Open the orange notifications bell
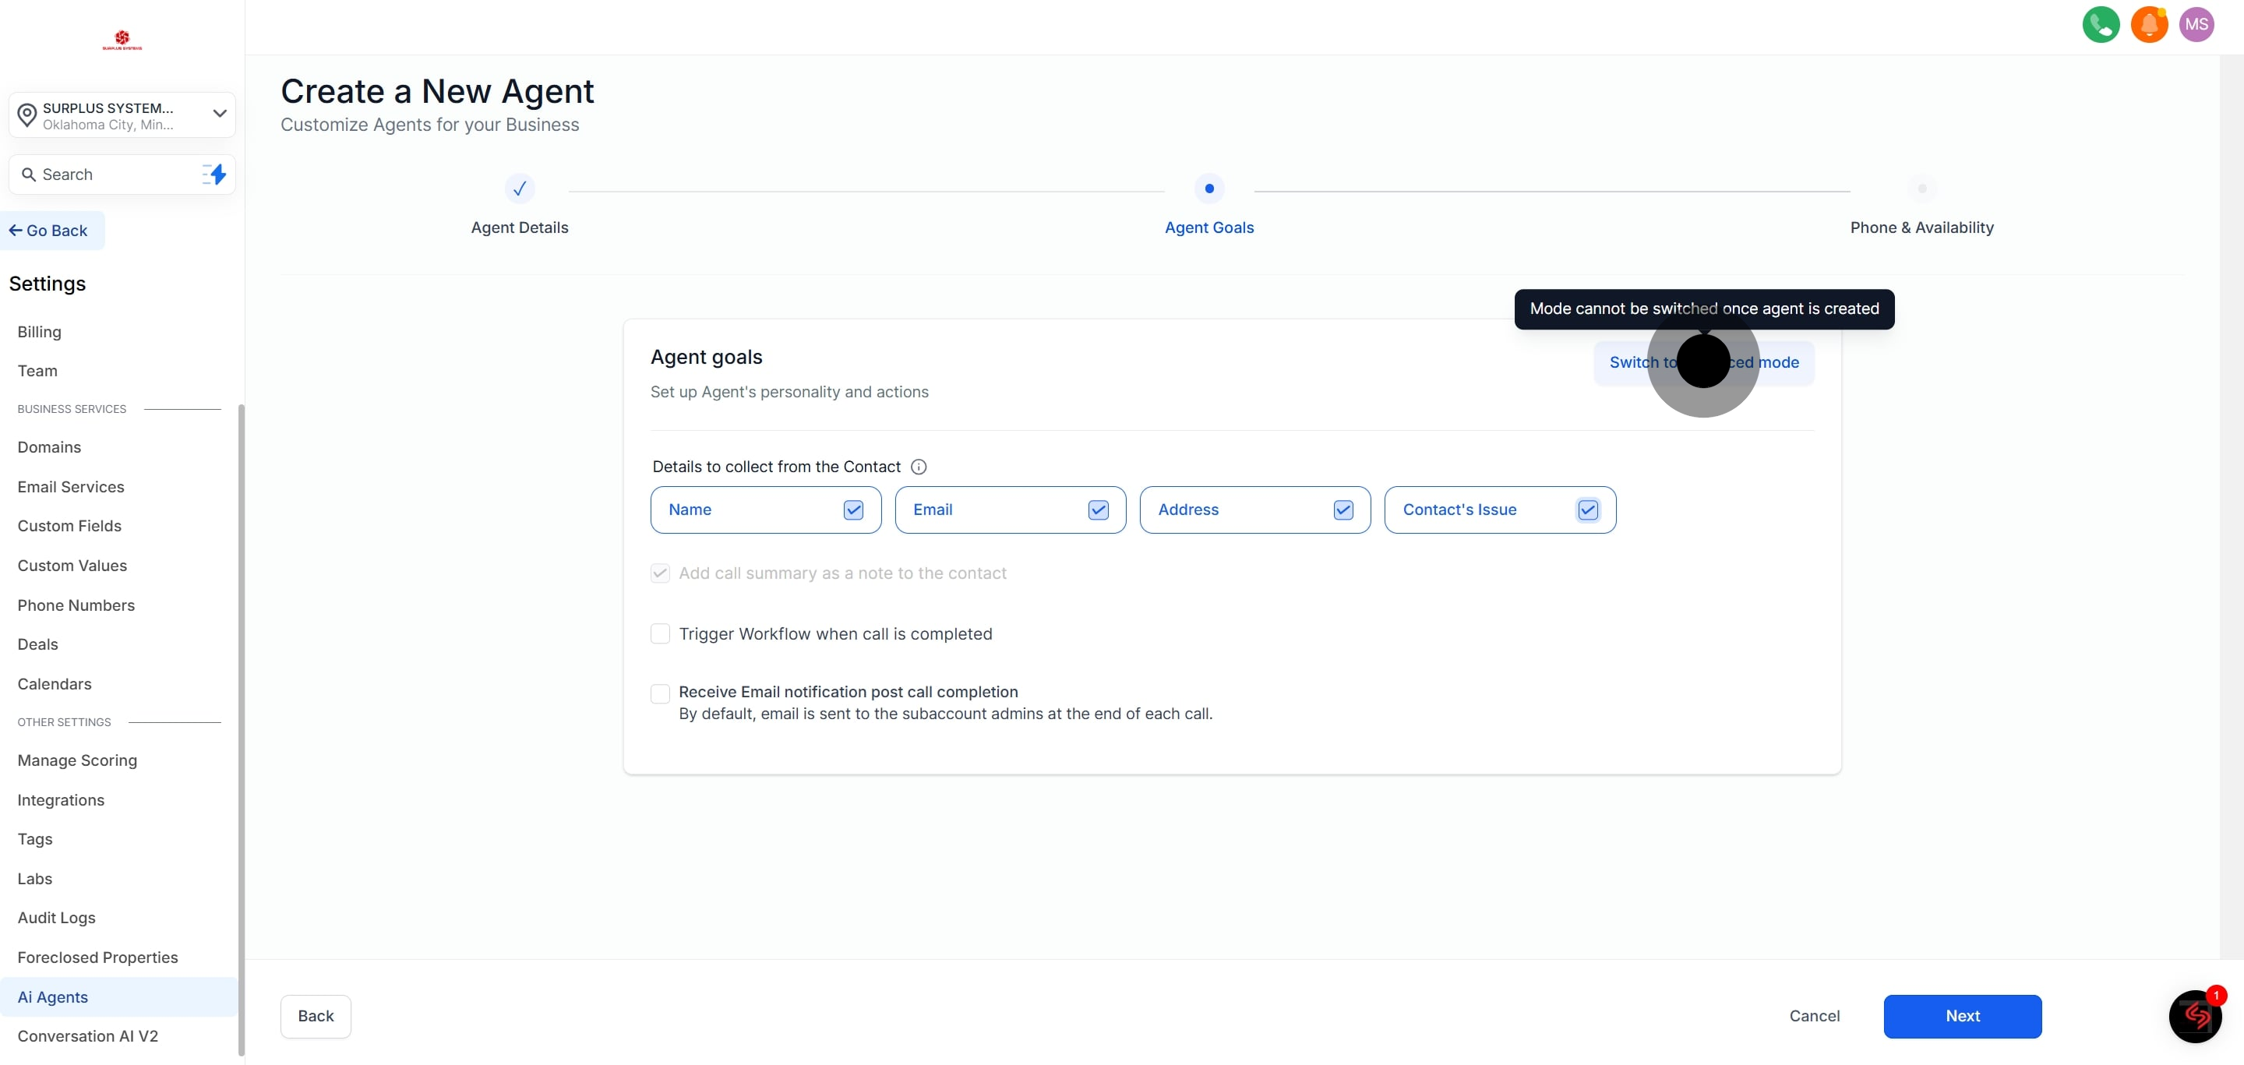2244x1065 pixels. (x=2148, y=24)
